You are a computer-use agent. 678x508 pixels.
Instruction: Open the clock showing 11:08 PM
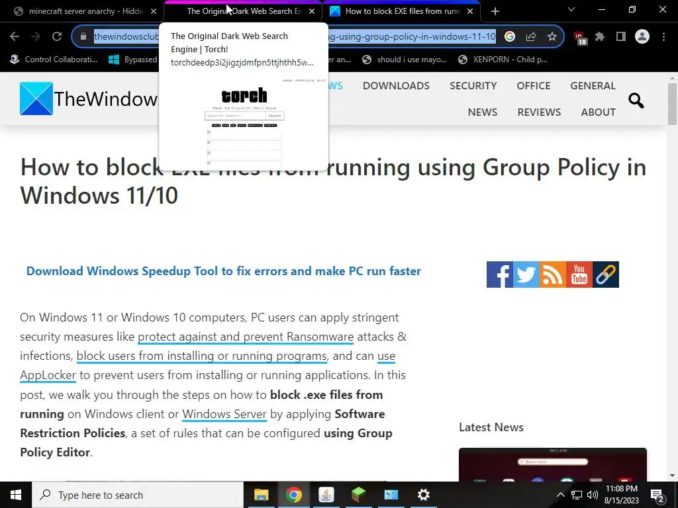(x=621, y=495)
